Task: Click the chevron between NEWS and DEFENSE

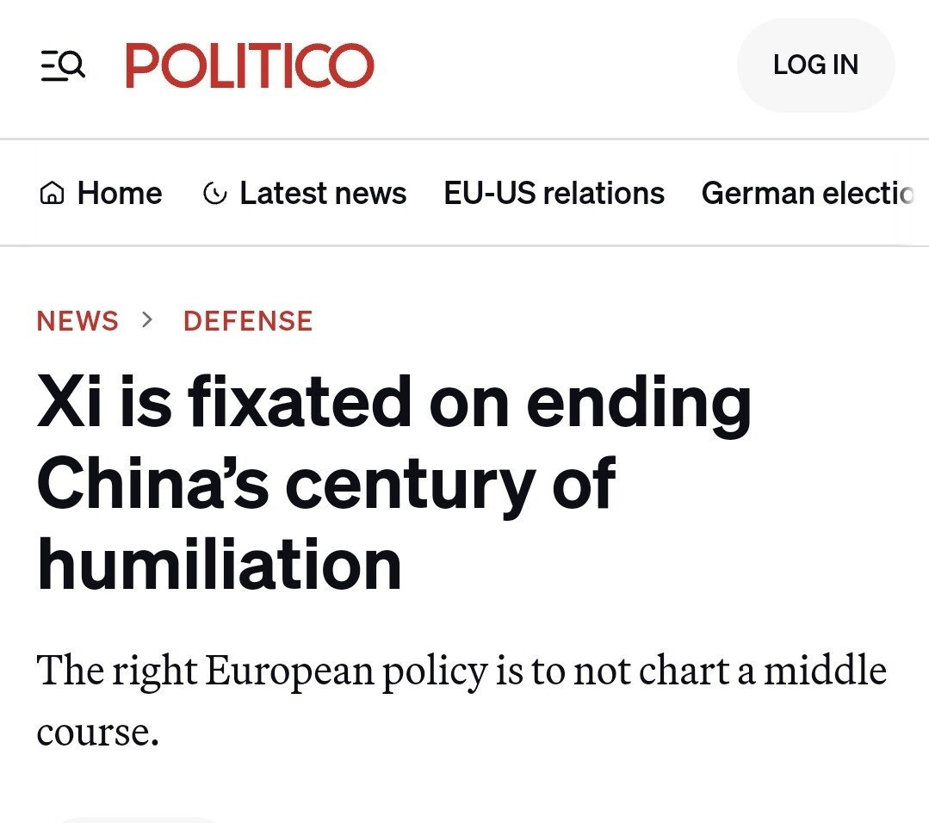Action: [x=147, y=320]
